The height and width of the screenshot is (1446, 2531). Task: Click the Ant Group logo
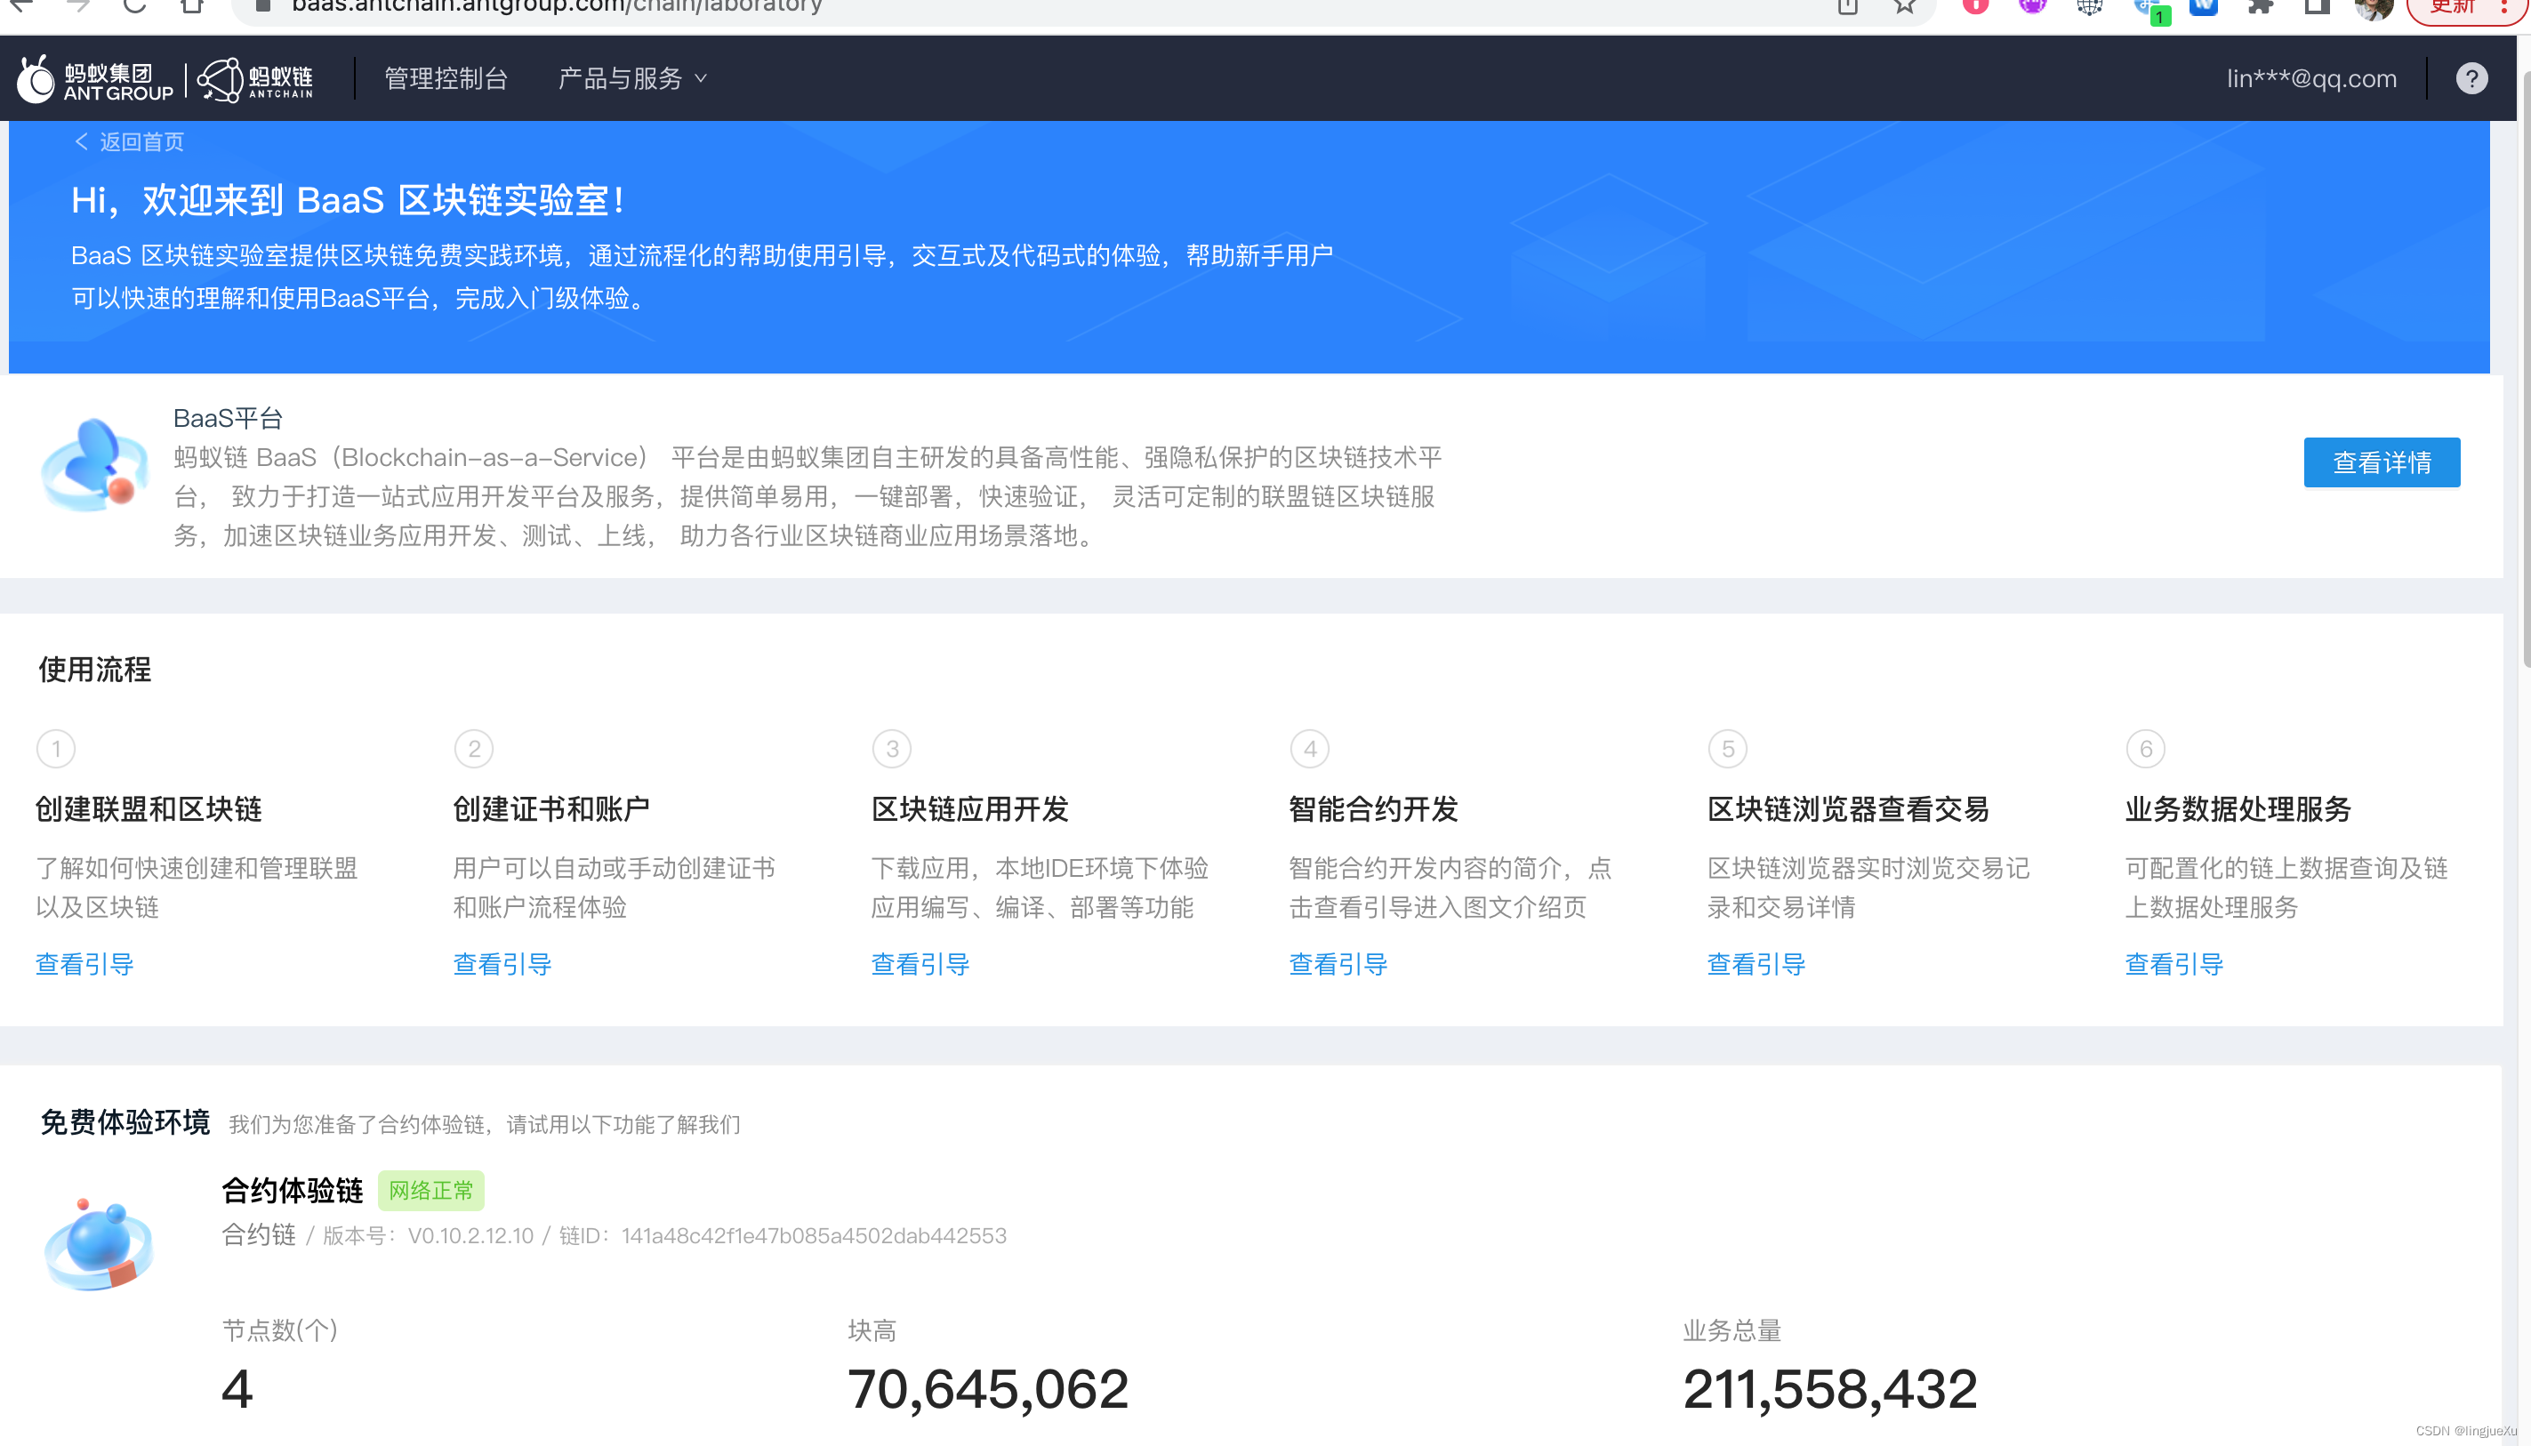(95, 79)
